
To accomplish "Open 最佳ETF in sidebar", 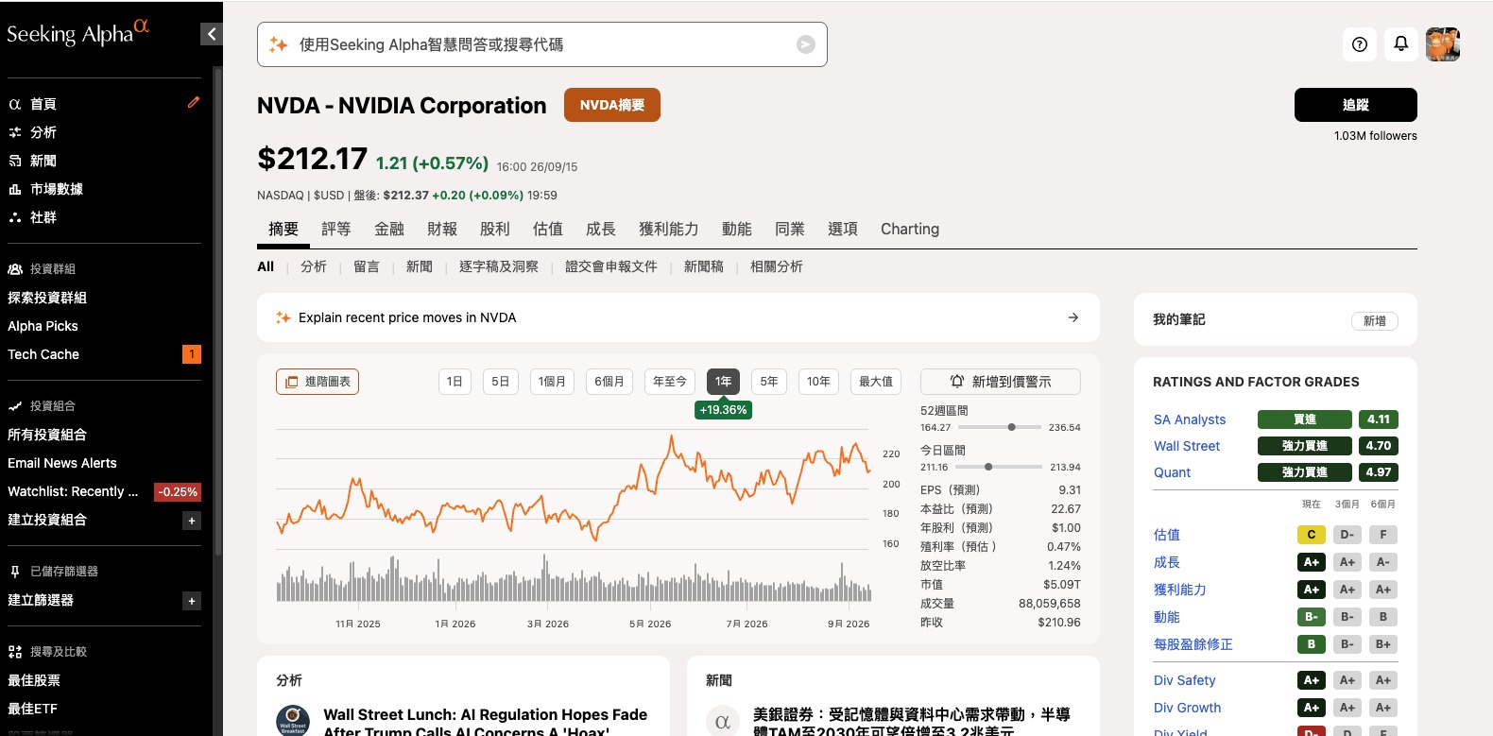I will click(33, 709).
